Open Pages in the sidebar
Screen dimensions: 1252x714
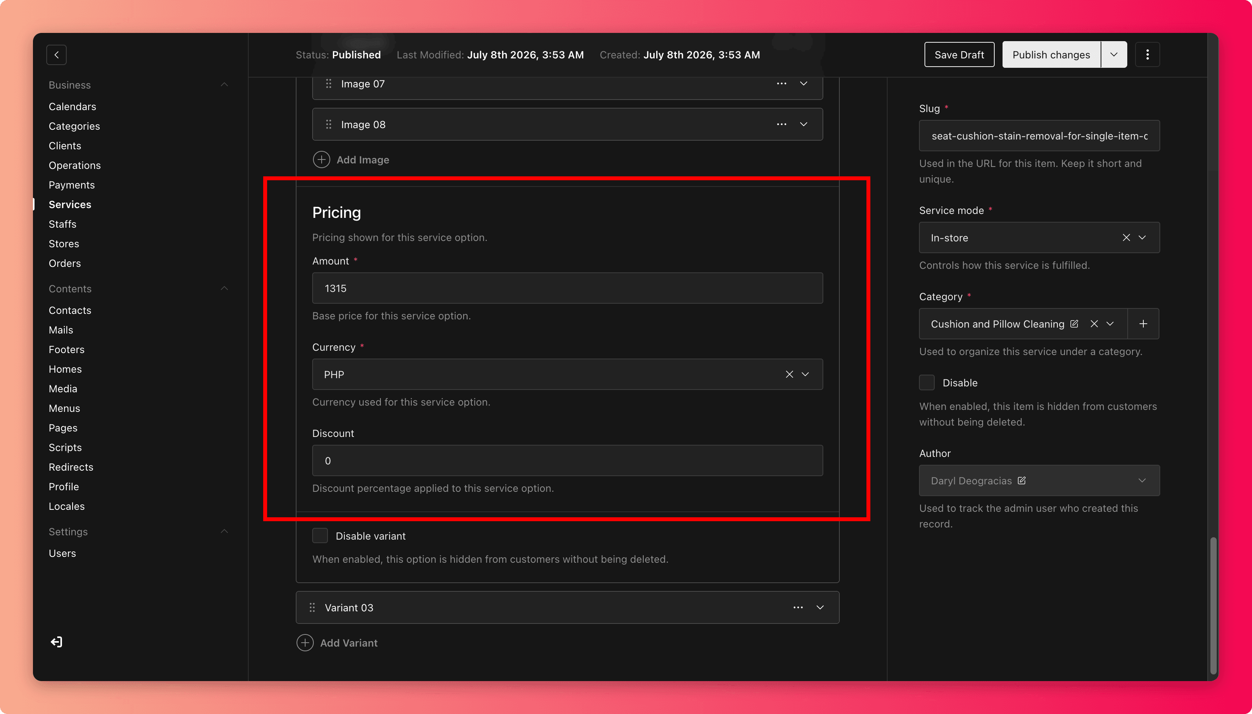(x=63, y=428)
